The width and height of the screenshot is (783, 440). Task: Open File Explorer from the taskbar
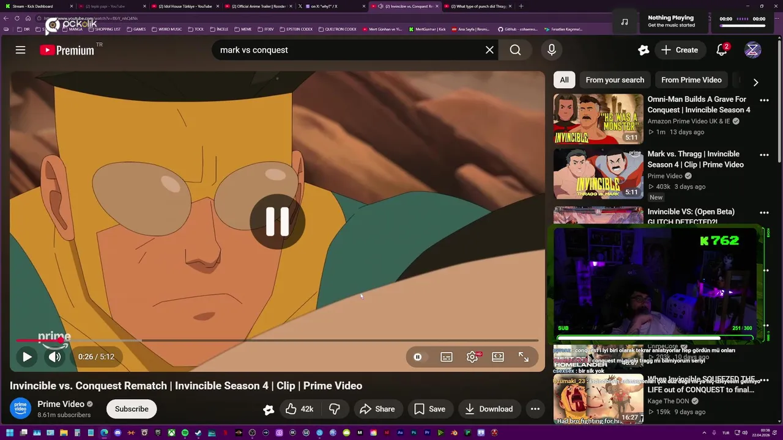[x=64, y=433]
